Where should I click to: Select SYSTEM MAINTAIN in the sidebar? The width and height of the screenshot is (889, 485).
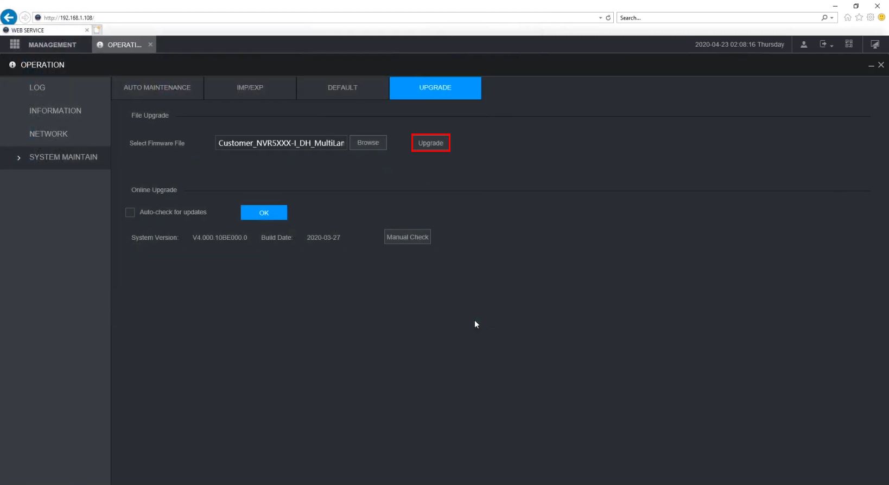pyautogui.click(x=55, y=157)
